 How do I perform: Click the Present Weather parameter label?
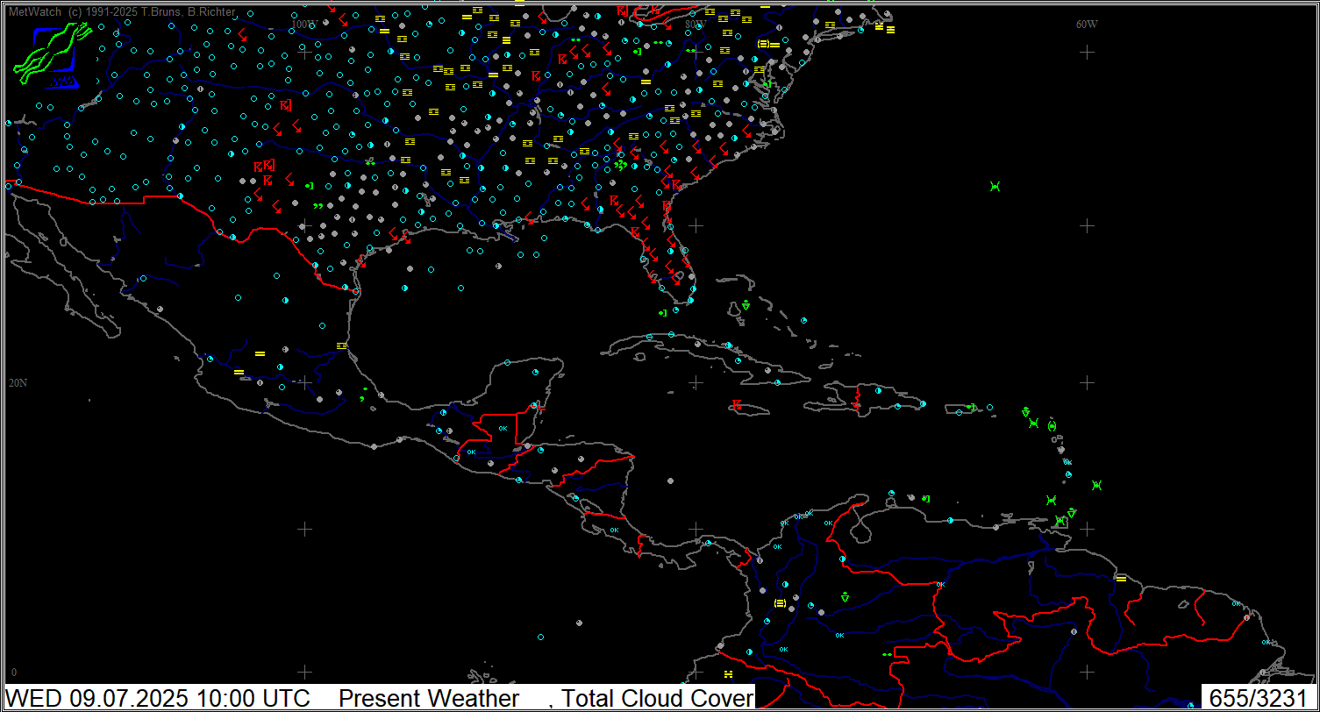click(429, 698)
